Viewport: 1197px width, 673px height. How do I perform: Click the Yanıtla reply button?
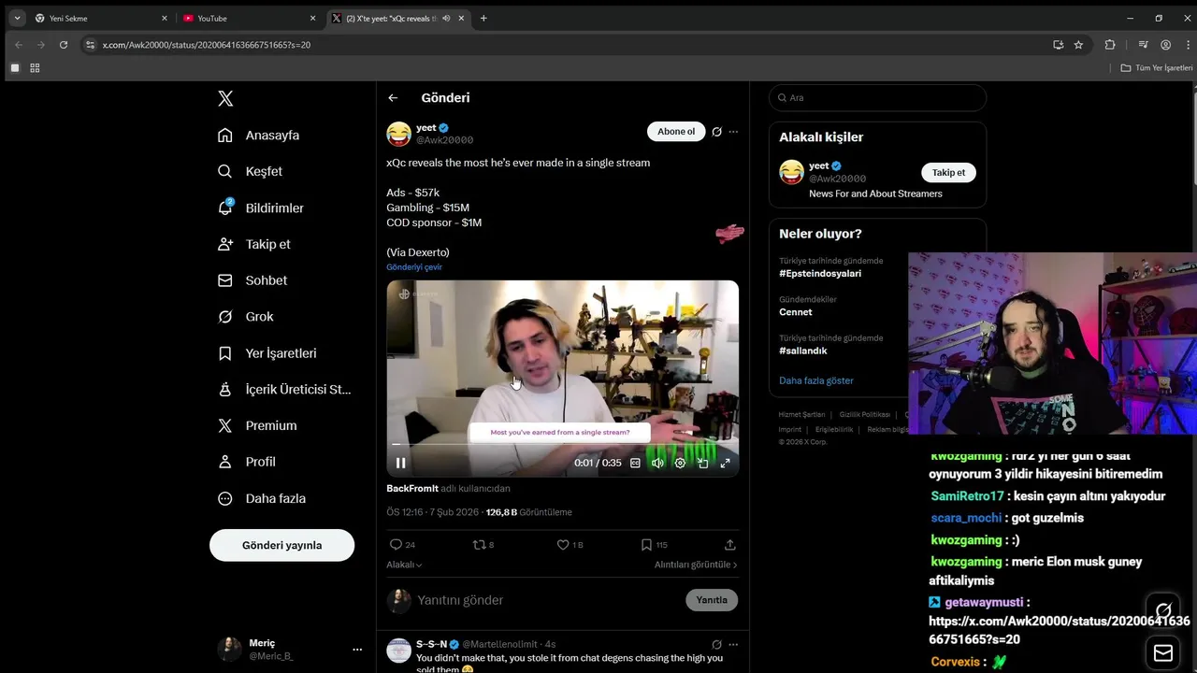[712, 600]
